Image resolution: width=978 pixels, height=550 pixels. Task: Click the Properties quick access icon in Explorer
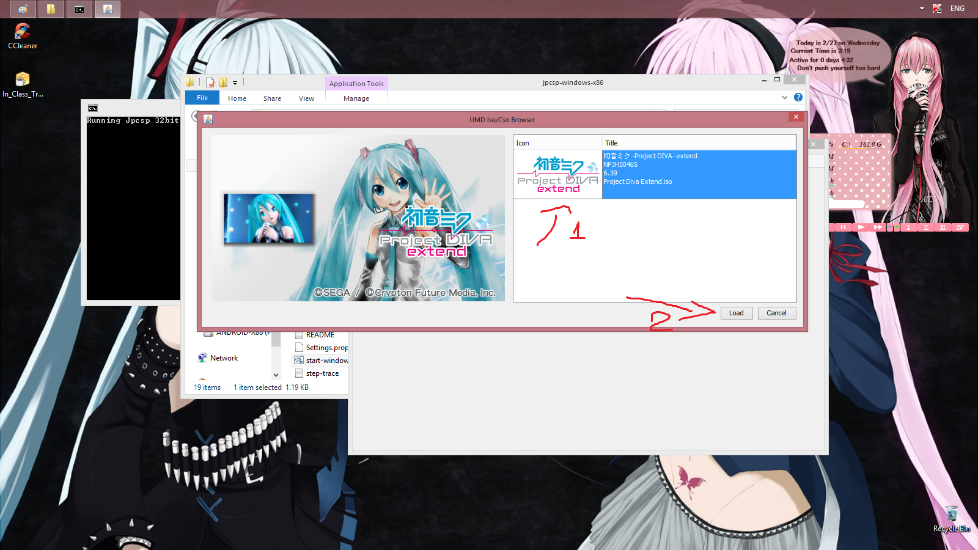(x=210, y=82)
